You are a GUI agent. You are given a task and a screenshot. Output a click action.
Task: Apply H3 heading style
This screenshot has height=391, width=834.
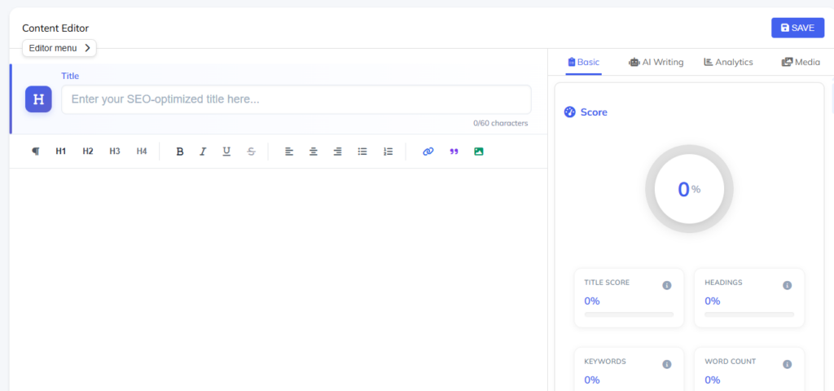point(115,152)
